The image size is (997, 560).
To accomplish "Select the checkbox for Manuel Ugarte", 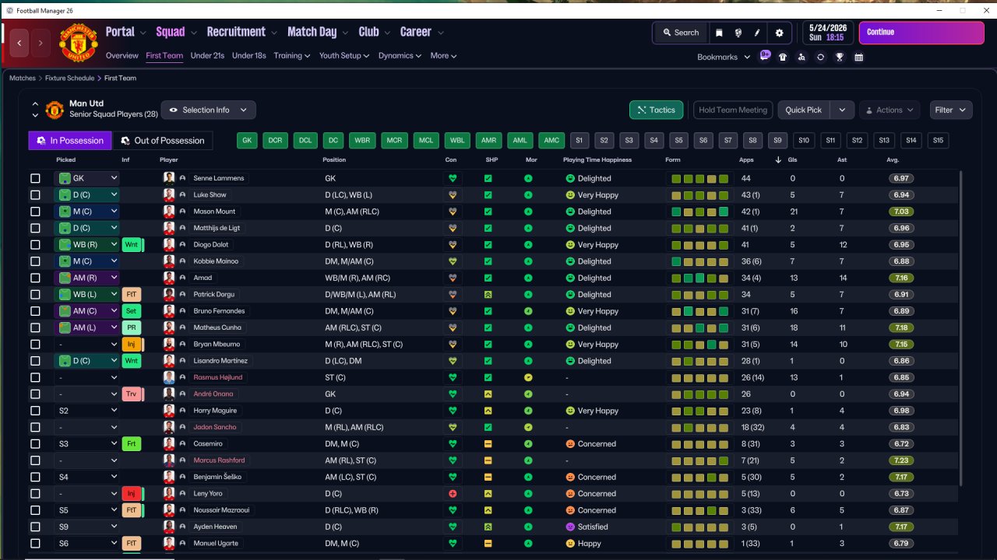I will click(x=35, y=544).
